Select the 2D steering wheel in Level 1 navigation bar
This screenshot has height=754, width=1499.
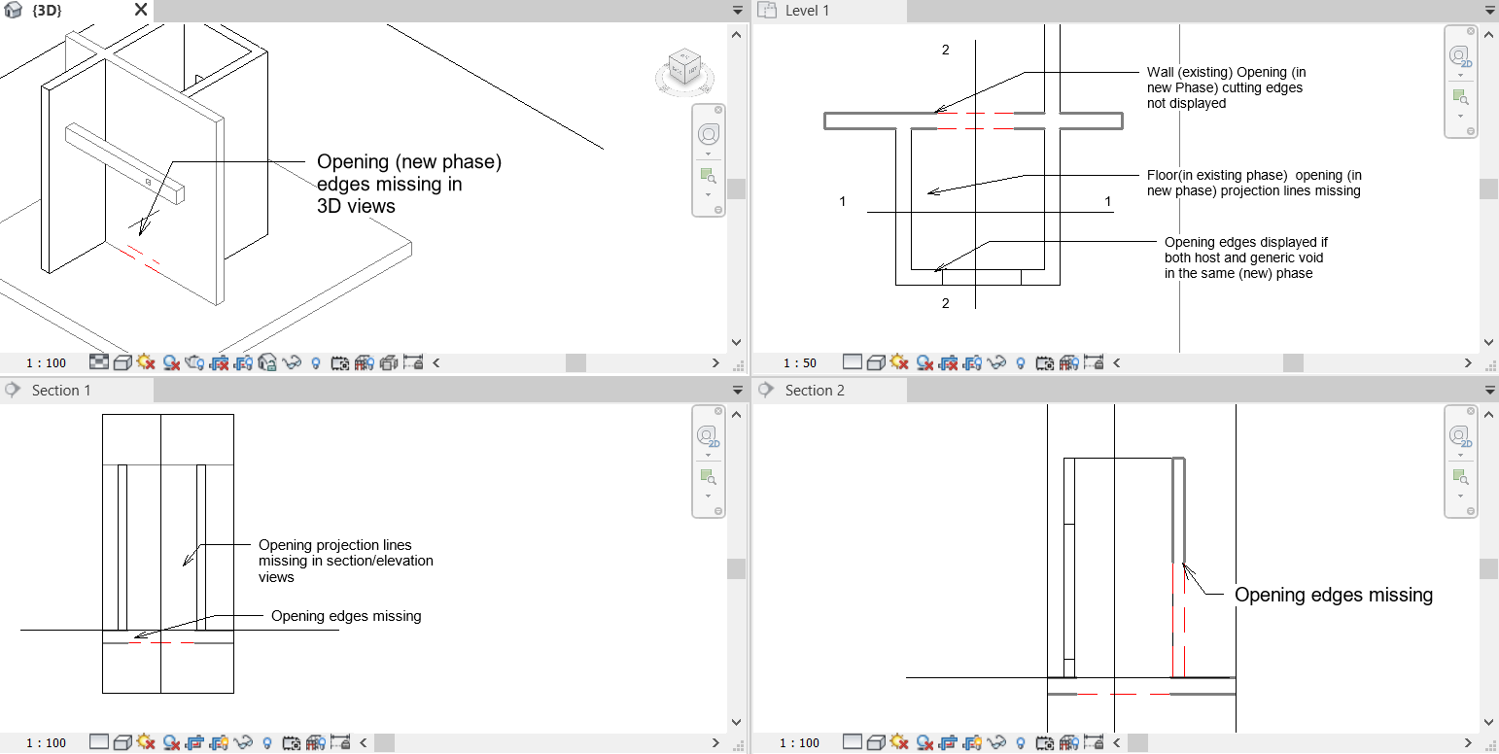point(1460,56)
